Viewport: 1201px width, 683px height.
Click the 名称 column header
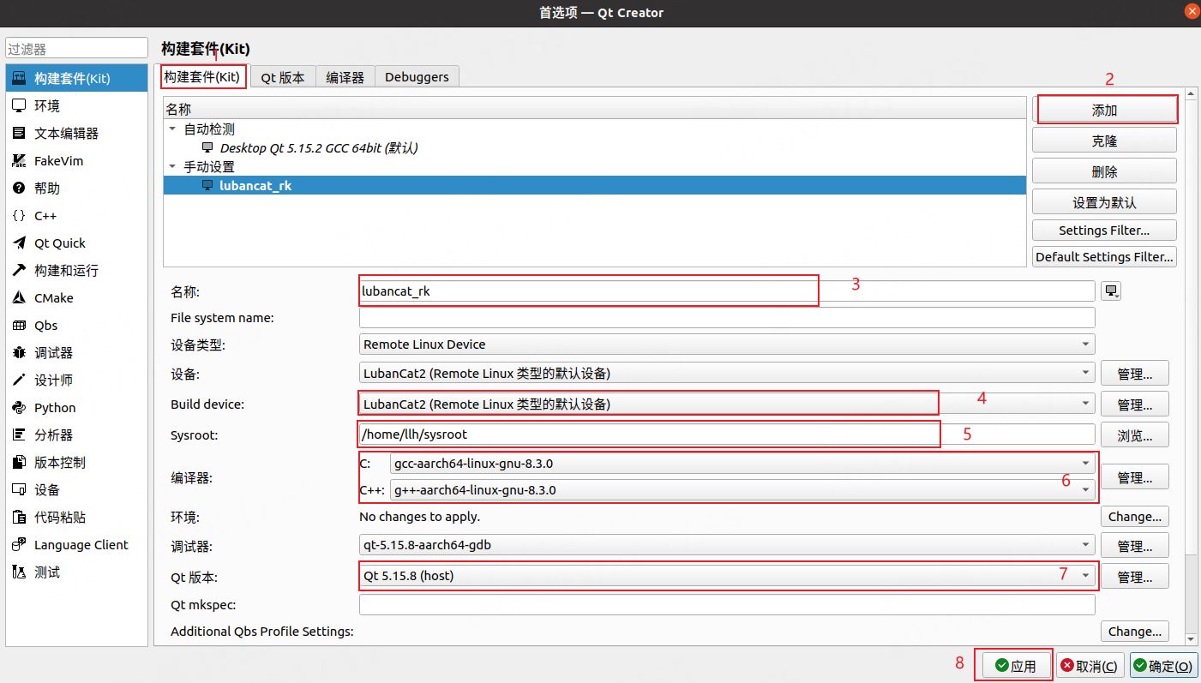(595, 109)
